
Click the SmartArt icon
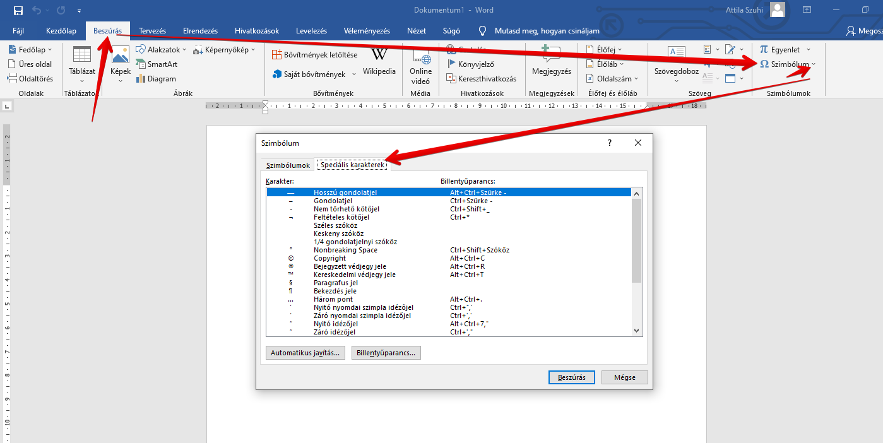[x=141, y=64]
